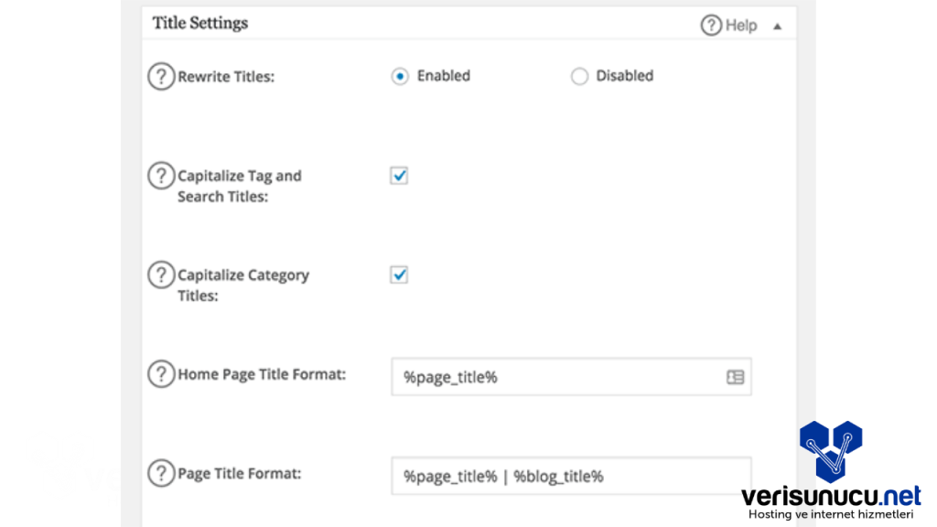
Task: Click the help icon beside Rewrite Titles
Action: [x=160, y=77]
